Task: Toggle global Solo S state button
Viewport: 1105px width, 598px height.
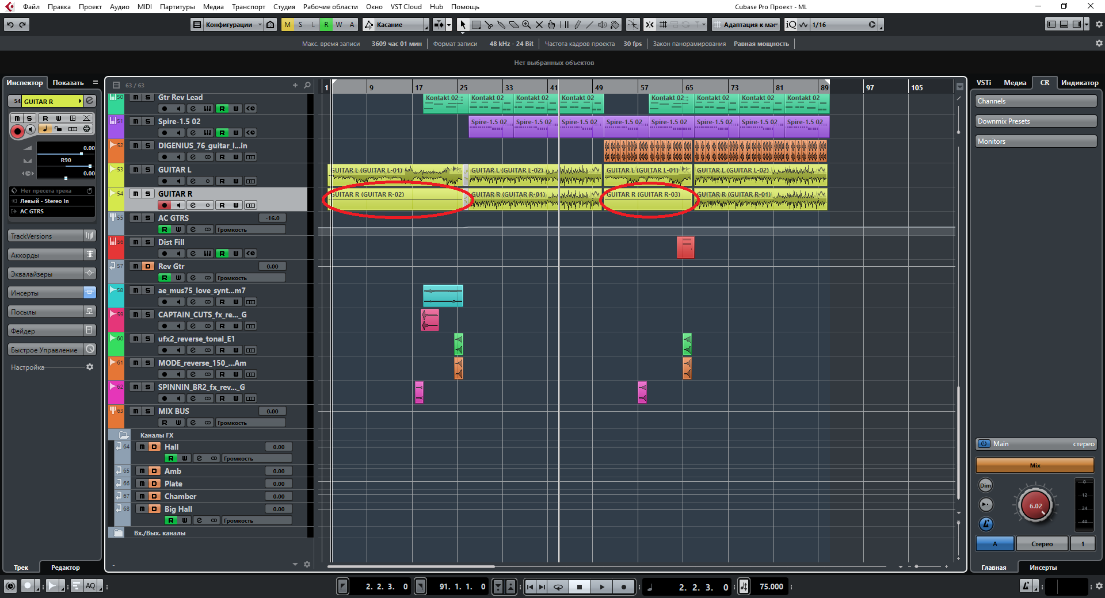Action: coord(300,25)
